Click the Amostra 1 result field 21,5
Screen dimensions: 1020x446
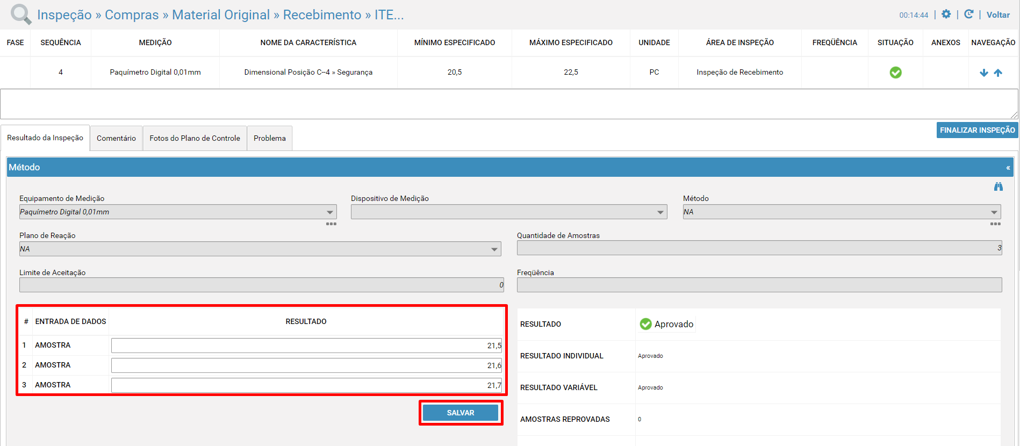pos(306,346)
